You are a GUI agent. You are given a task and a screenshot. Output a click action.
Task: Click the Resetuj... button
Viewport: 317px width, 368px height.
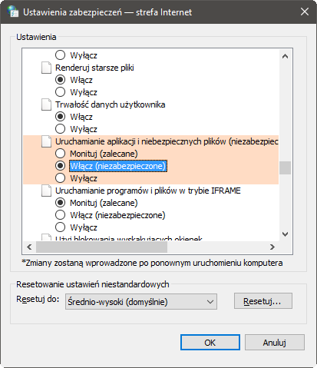tap(263, 301)
